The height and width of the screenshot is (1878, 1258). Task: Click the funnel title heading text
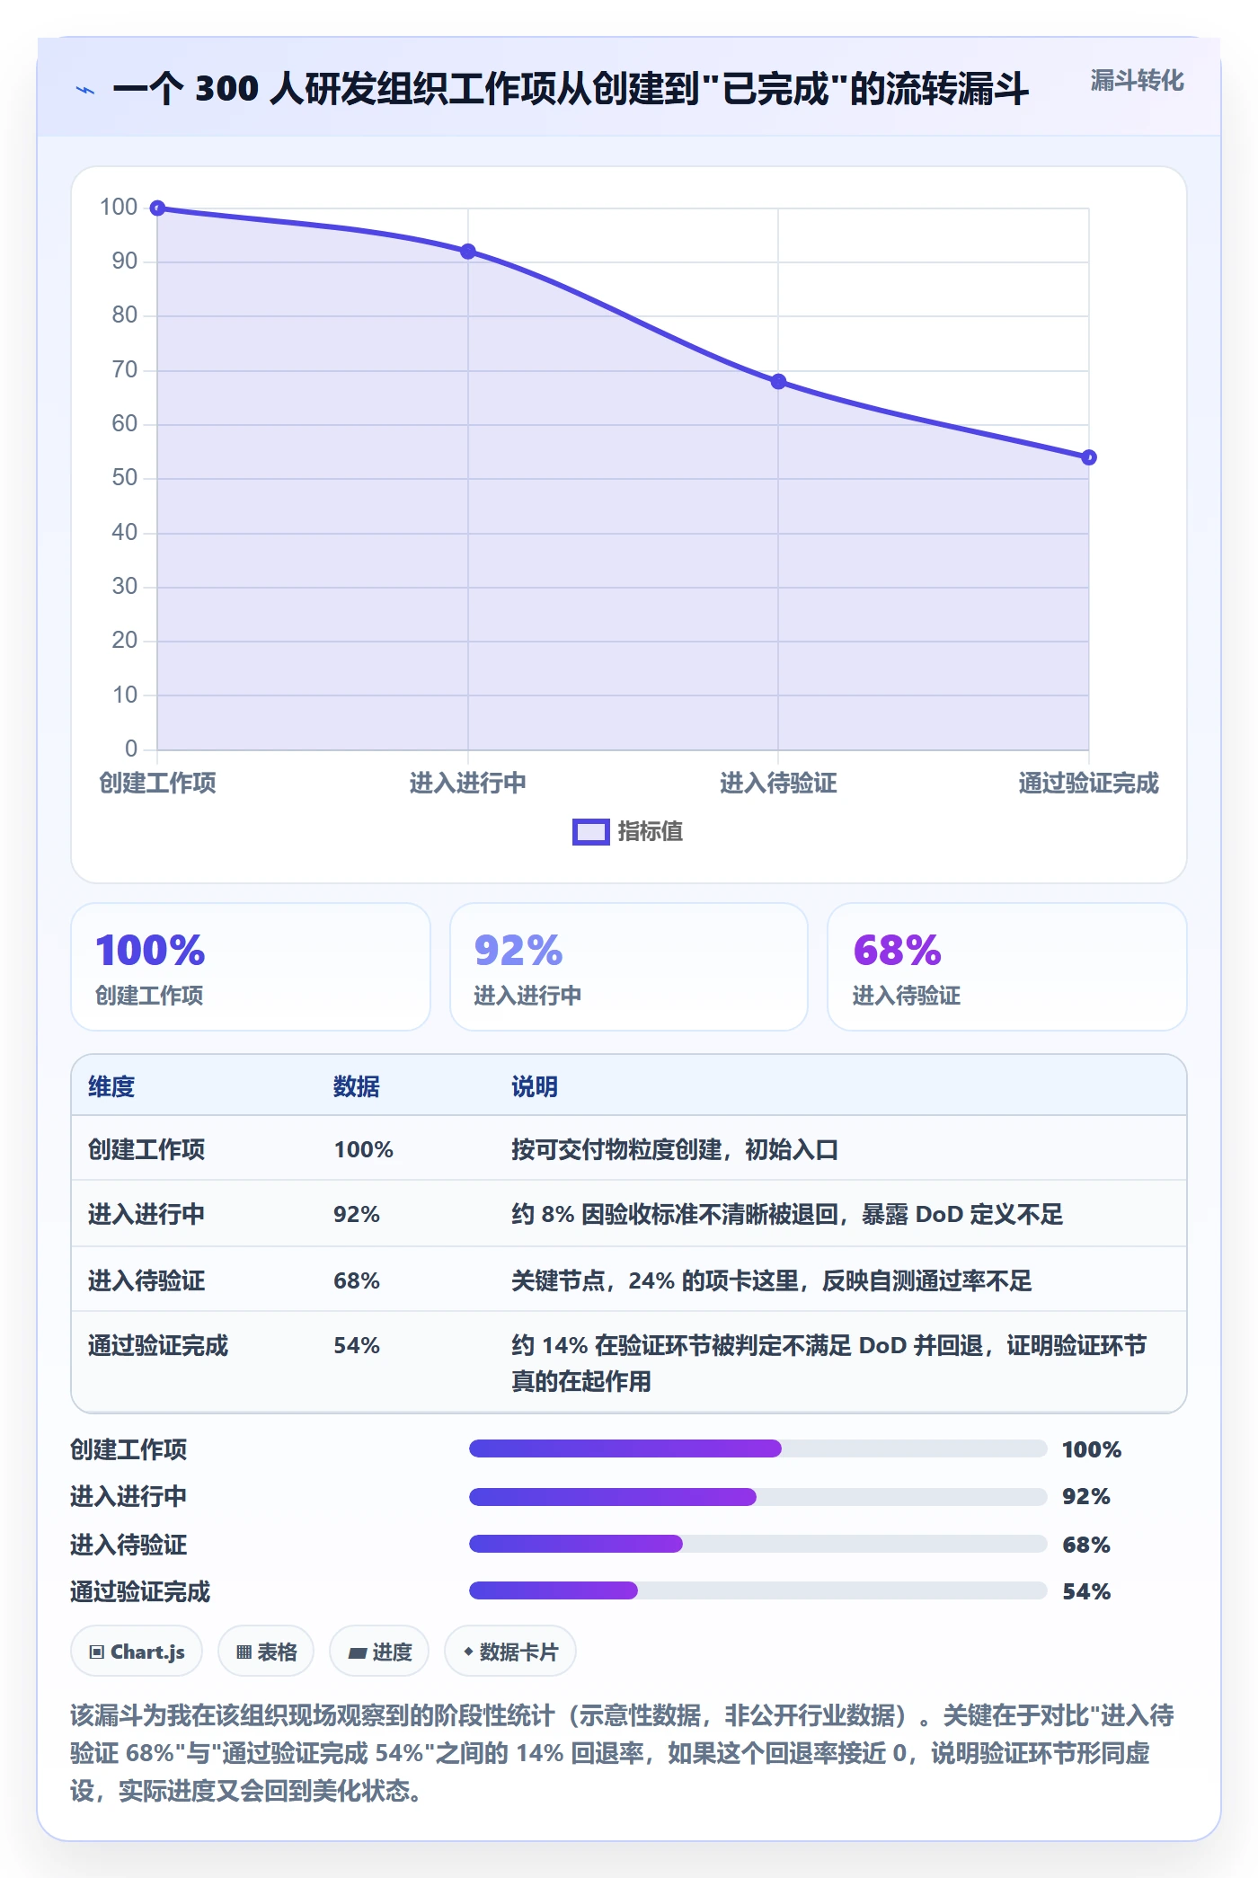pos(571,89)
